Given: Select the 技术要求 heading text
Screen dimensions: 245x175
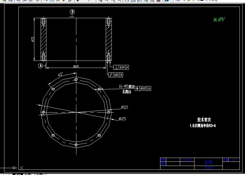Looking at the screenshot, I should coord(204,120).
